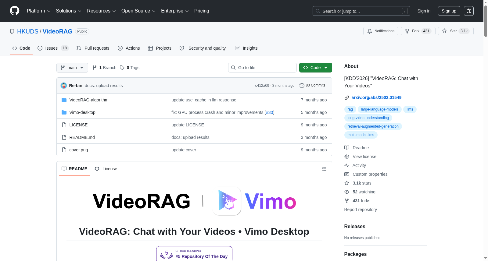Expand the Enterprise menu
Viewport: 488px width, 261px height.
tap(175, 11)
